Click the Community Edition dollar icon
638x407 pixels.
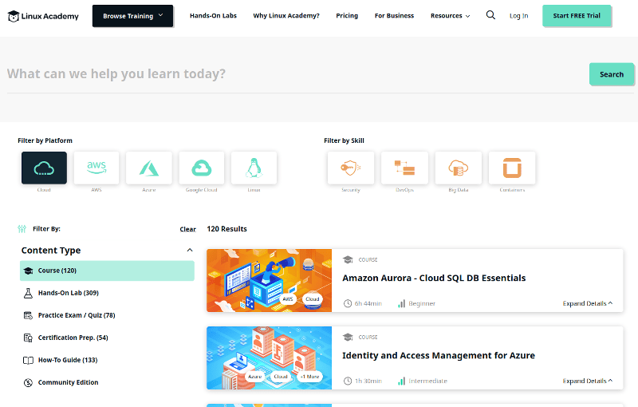28,382
